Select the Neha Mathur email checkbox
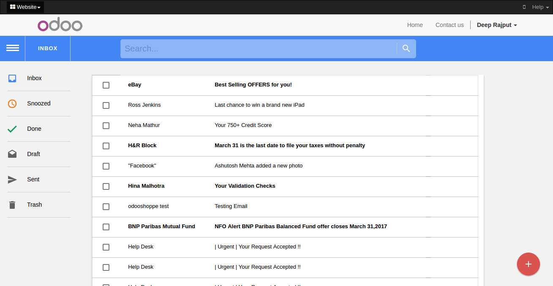This screenshot has width=553, height=286. tap(106, 126)
